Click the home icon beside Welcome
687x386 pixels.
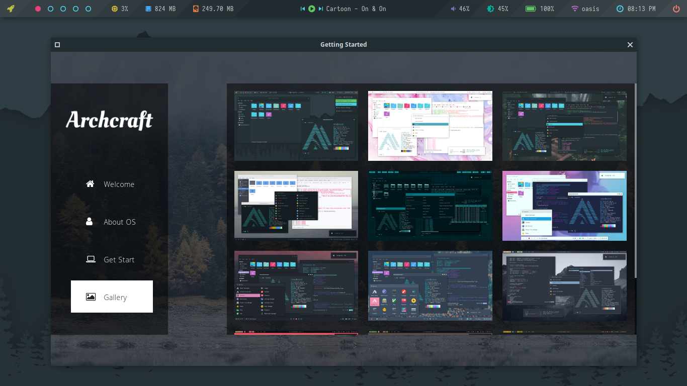tap(90, 184)
